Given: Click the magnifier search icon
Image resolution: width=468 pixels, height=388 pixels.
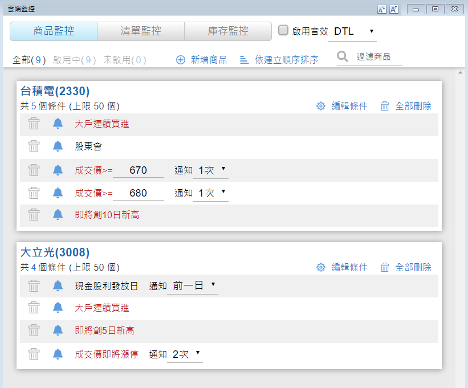Looking at the screenshot, I should click(x=343, y=57).
